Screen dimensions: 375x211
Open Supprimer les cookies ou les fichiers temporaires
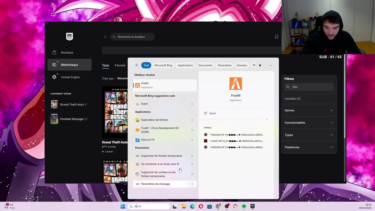[165, 174]
